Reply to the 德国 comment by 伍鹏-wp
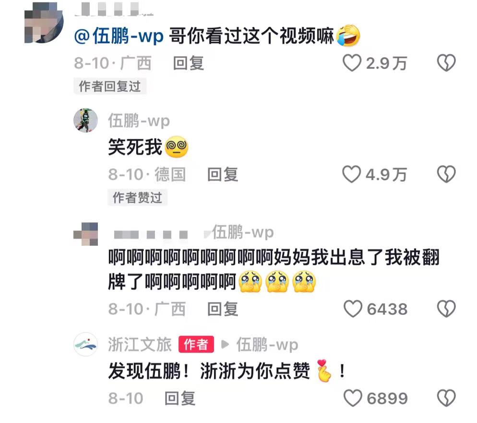The height and width of the screenshot is (423, 477). pyautogui.click(x=222, y=174)
